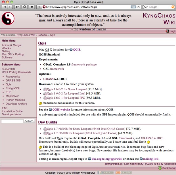Open Python Modules in sidebar list
The image size is (176, 175).
(15, 100)
